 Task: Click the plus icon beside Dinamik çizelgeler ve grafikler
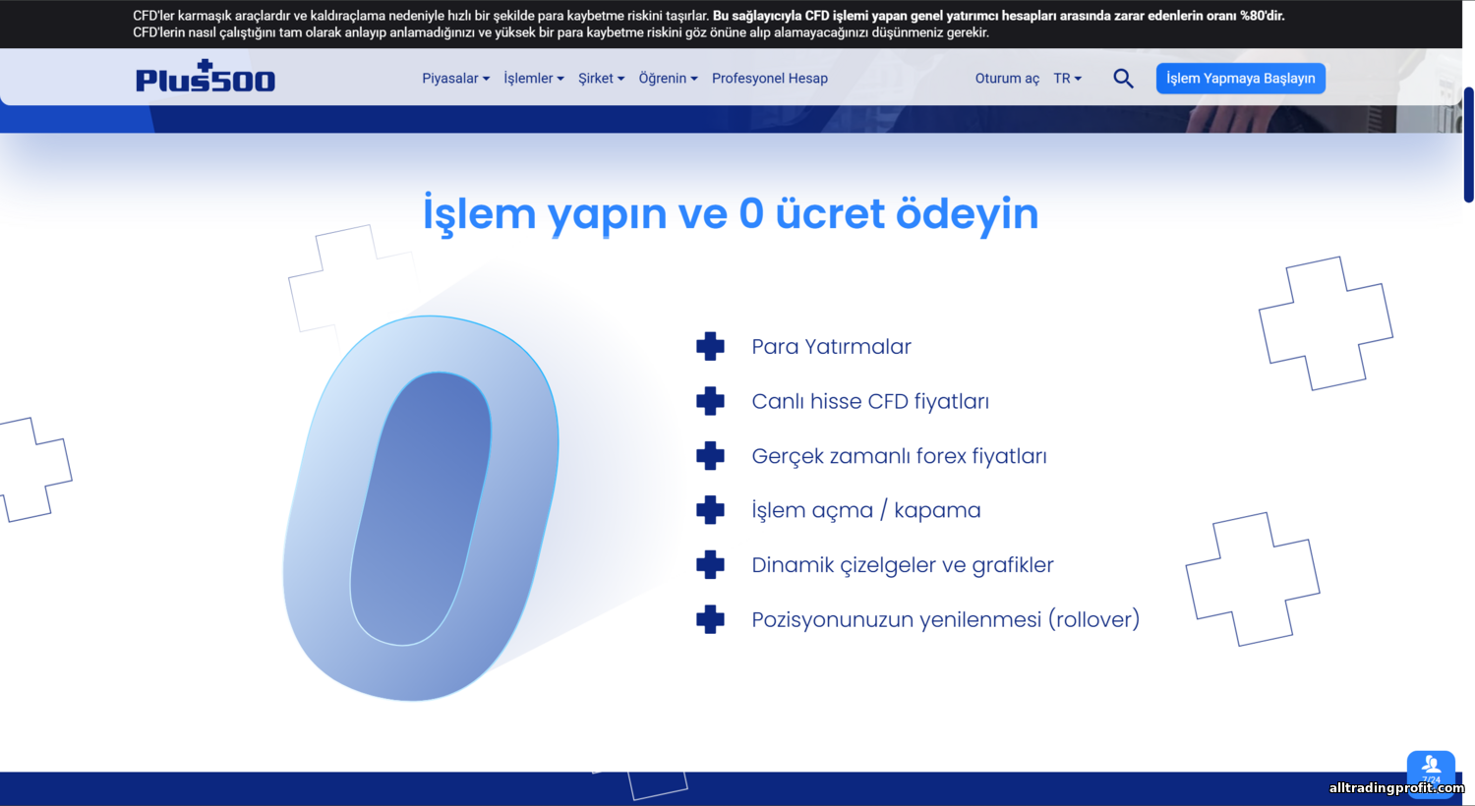pos(710,565)
